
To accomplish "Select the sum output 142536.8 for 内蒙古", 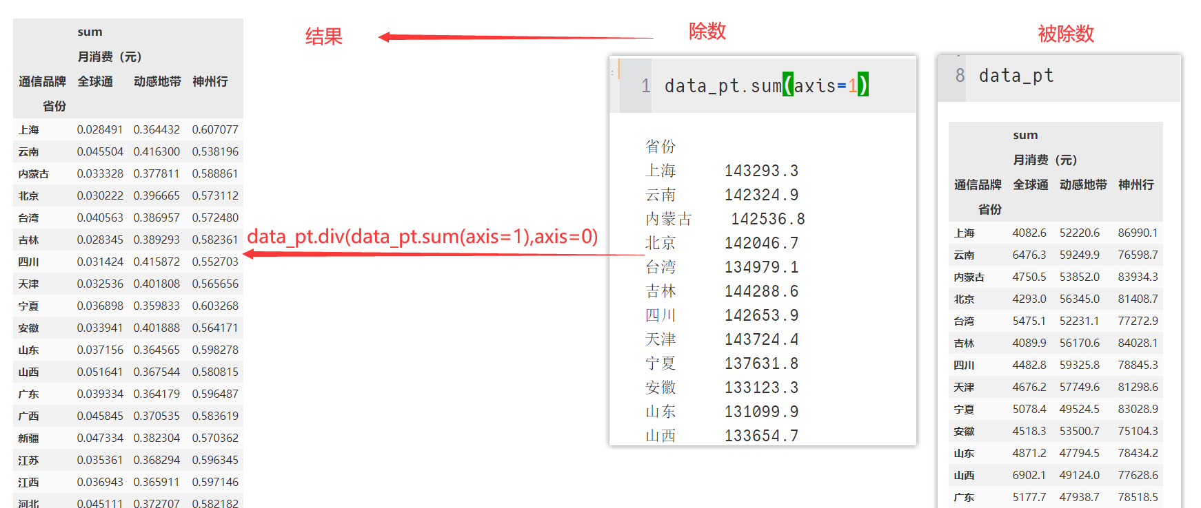I will click(x=768, y=219).
